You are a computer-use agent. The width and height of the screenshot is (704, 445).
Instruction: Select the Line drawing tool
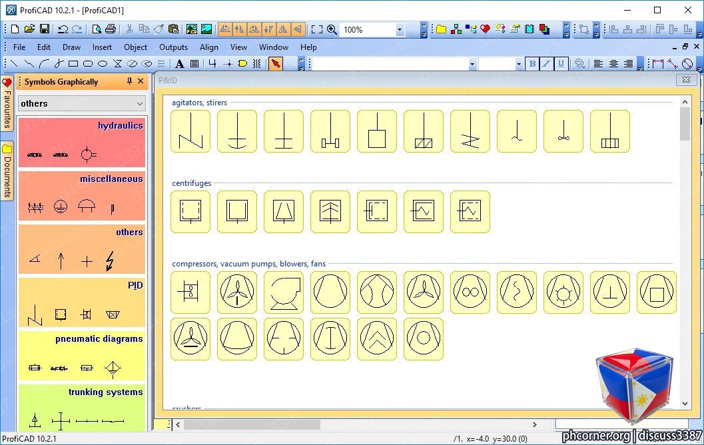(14, 64)
